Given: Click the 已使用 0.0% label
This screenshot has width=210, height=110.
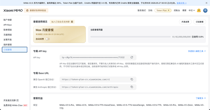Looking at the screenshot, I should point(198,37).
